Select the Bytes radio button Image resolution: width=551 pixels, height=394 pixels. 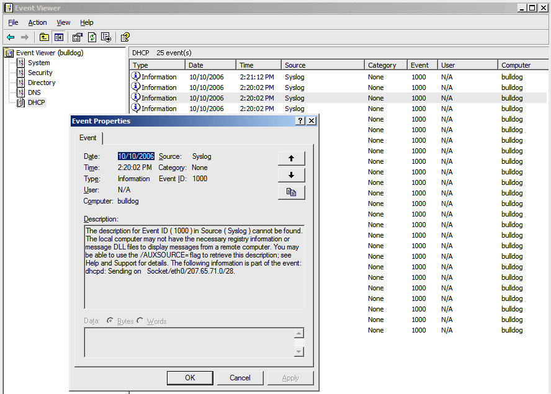110,321
